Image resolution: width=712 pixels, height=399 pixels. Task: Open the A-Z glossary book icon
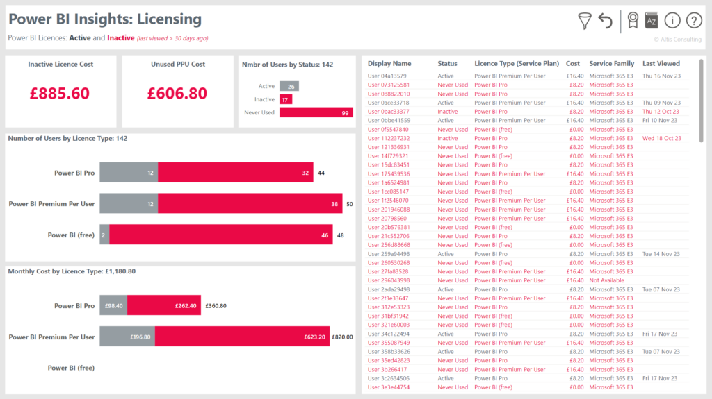coord(652,20)
